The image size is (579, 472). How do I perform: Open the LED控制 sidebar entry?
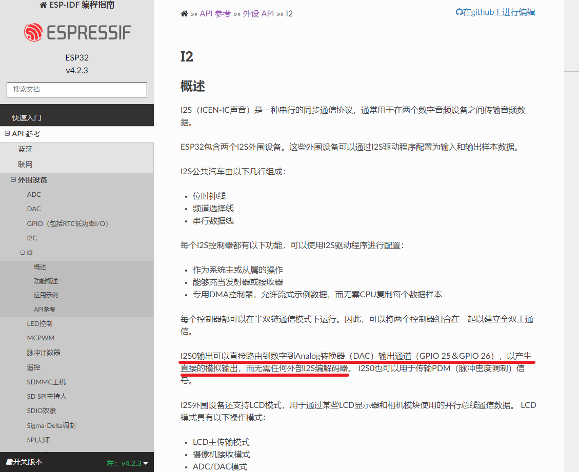click(x=39, y=324)
